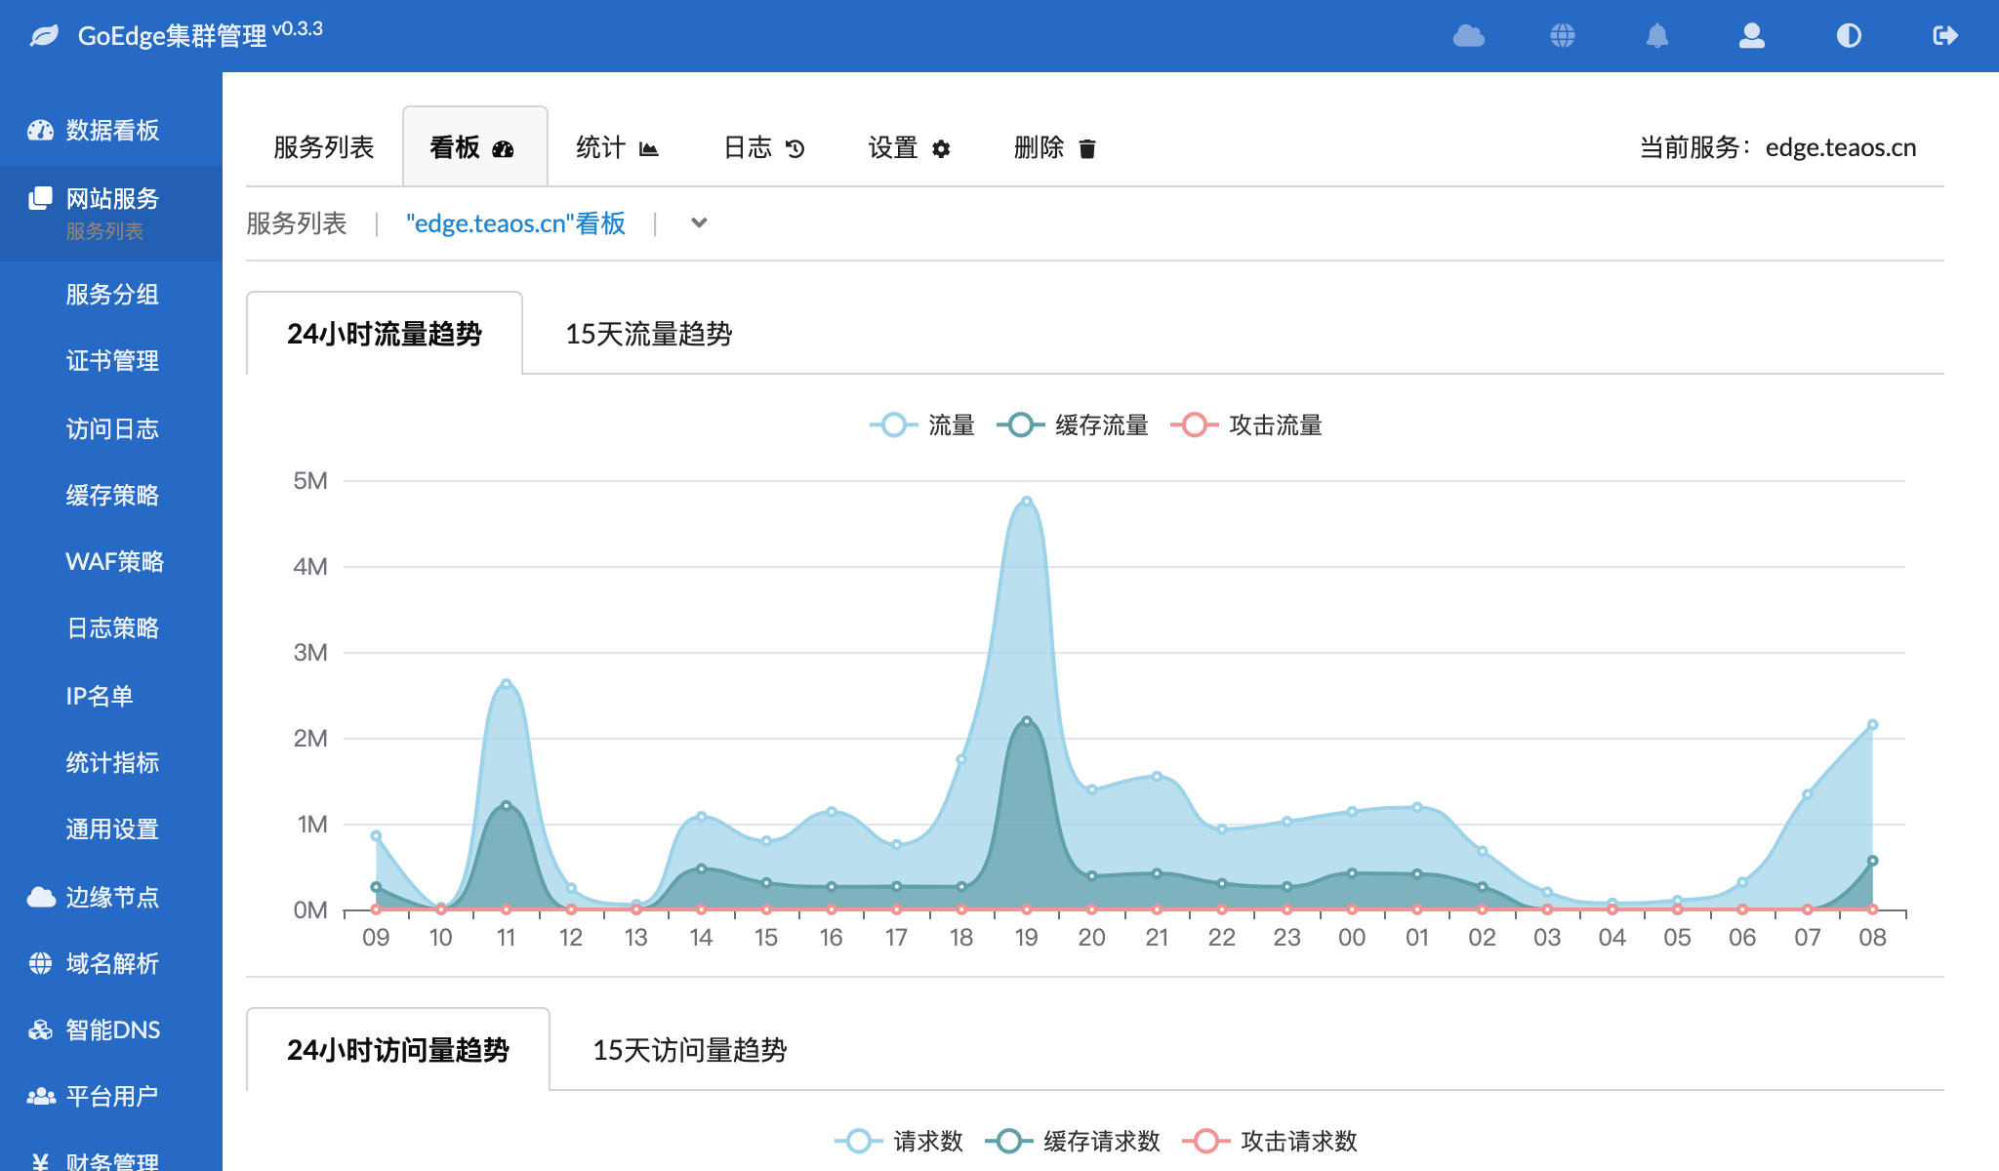Toggle the 流量 legend series
1999x1171 pixels.
tap(922, 425)
